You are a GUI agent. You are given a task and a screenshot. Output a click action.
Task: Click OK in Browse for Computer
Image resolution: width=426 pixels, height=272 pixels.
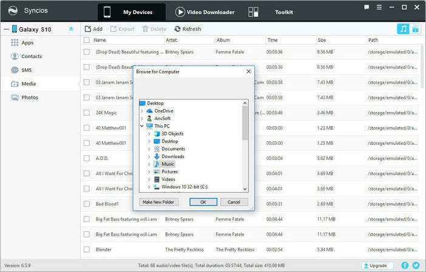pos(203,202)
